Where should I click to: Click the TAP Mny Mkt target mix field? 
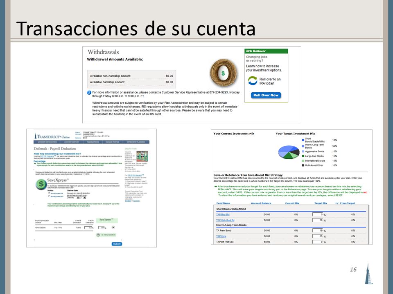click(x=318, y=214)
